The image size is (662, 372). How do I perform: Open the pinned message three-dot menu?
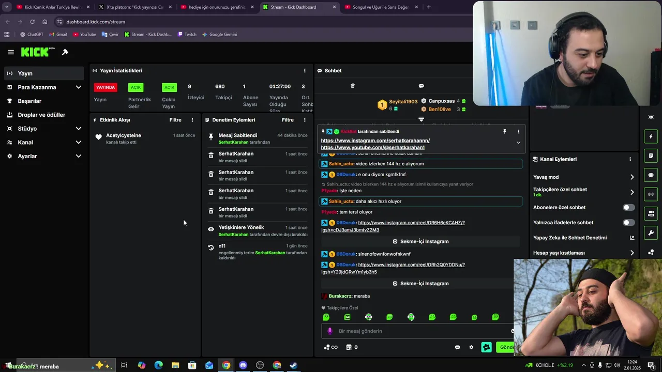pyautogui.click(x=518, y=131)
